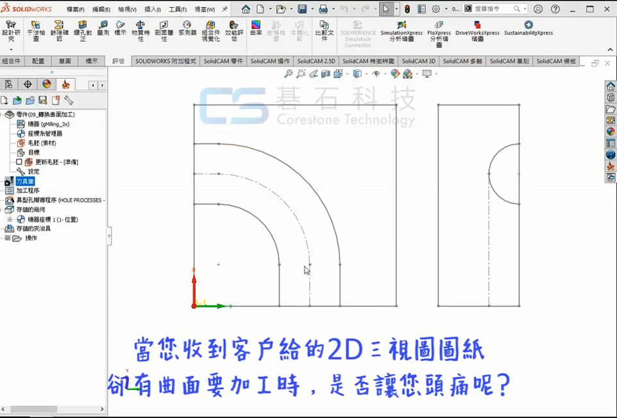Toggle the 操作 operations checkbox

8,238
